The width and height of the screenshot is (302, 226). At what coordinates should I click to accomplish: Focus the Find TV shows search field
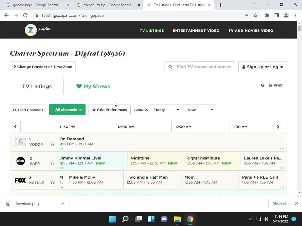pos(200,67)
